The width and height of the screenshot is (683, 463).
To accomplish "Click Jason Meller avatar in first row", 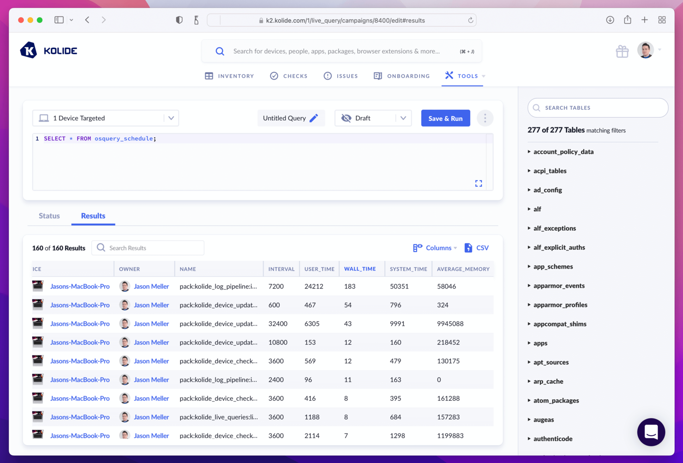I will click(x=125, y=286).
